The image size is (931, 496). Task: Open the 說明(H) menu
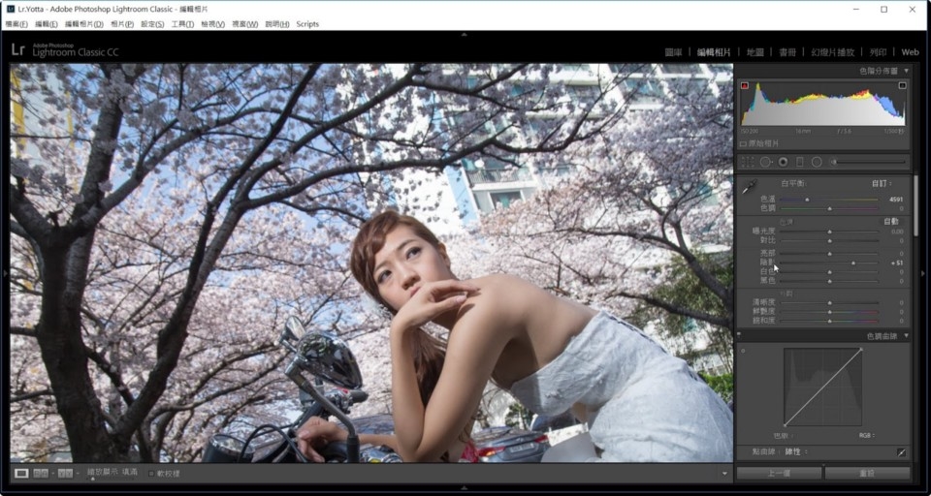(x=277, y=24)
